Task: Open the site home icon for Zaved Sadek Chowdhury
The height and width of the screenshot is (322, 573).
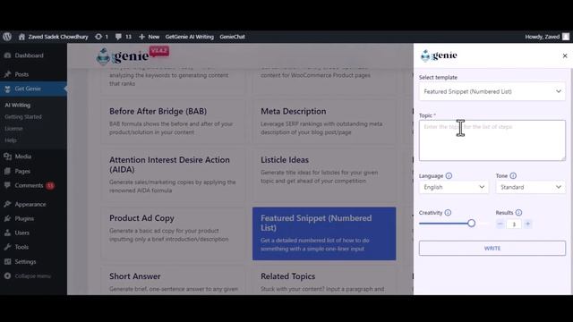Action: (21, 37)
